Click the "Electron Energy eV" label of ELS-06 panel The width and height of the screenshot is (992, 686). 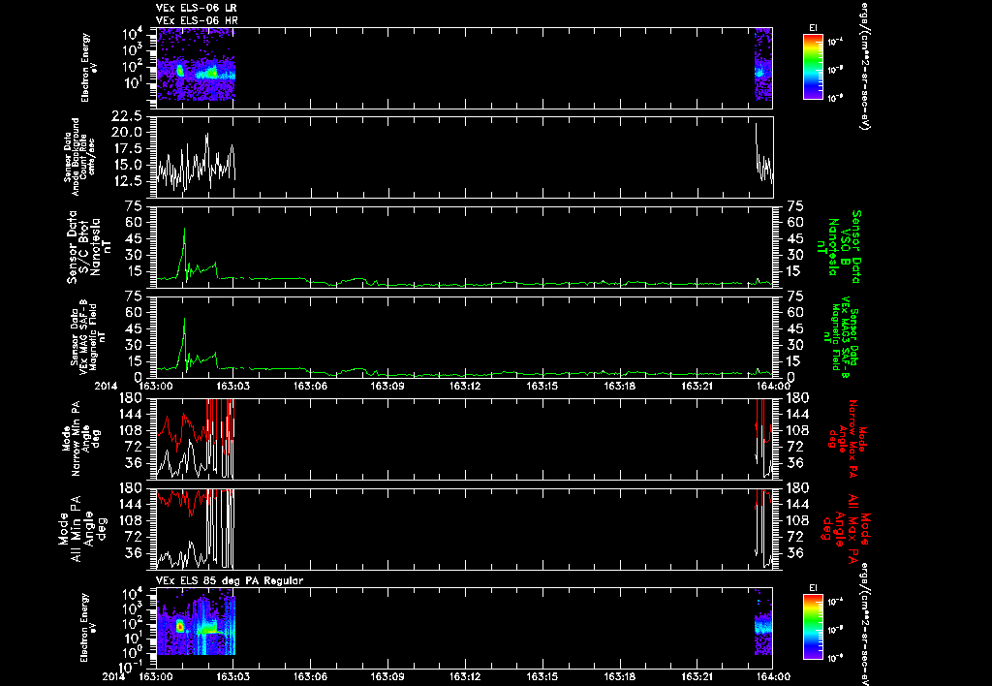click(88, 67)
